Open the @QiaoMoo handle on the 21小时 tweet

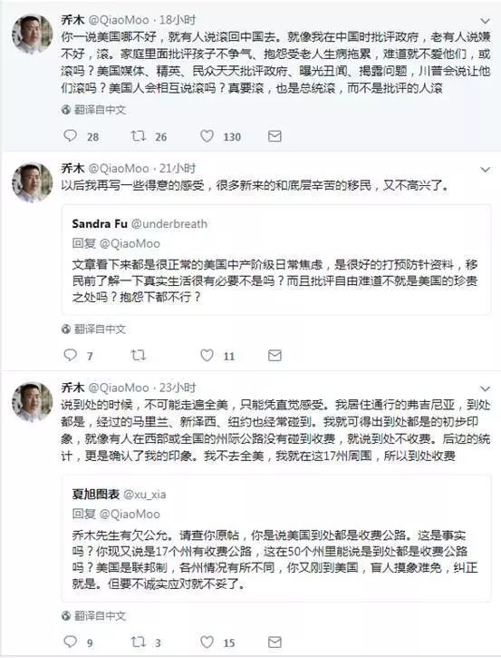tap(119, 168)
